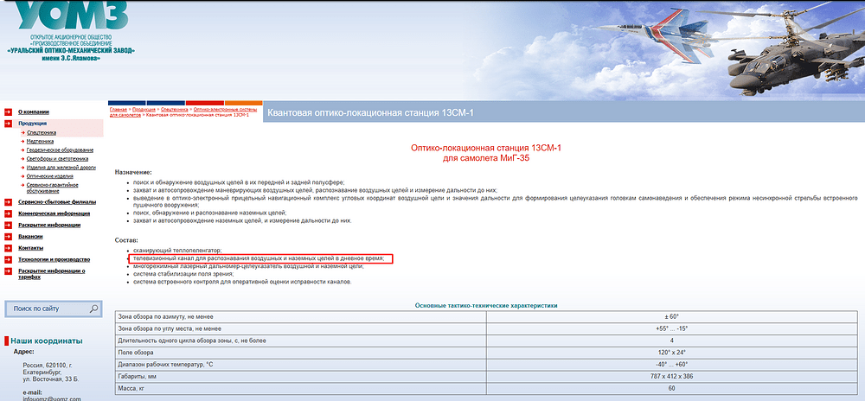The image size is (865, 401).
Task: Click the red arrow icon beside Сервисно-сбытовые филиалы
Action: [x=8, y=201]
